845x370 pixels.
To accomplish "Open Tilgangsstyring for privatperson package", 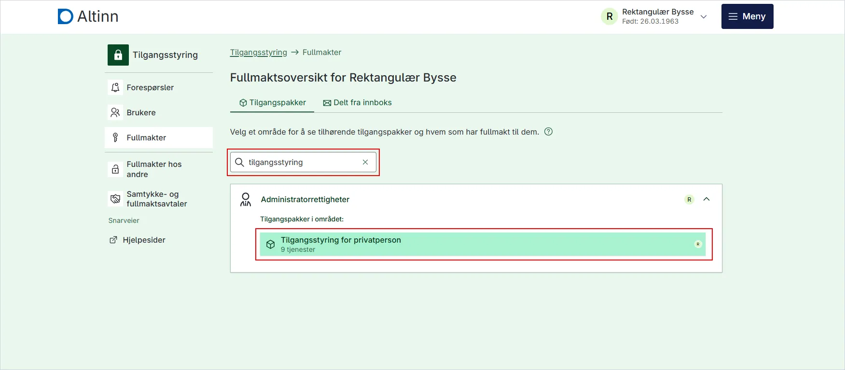I will [483, 244].
